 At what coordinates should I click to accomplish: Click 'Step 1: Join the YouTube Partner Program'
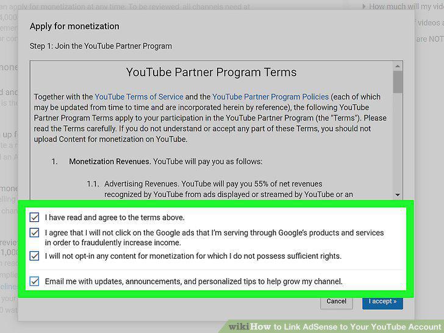[101, 46]
